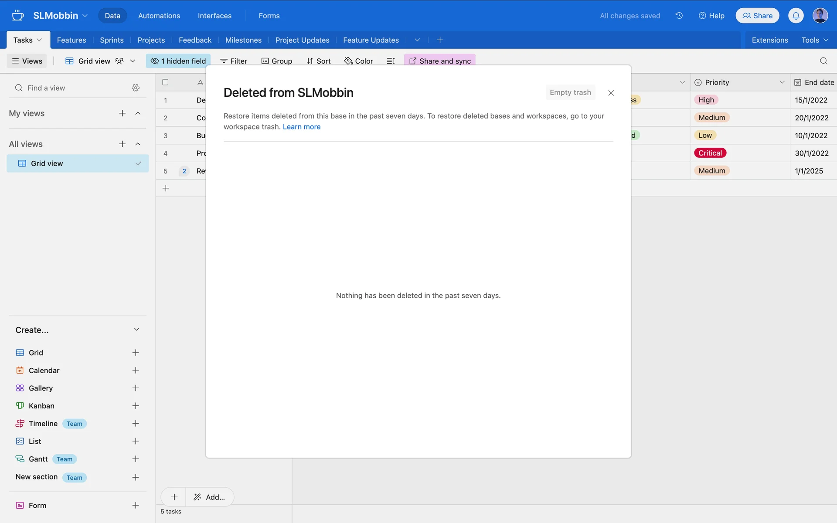Add a new Kanban view
This screenshot has width=837, height=523.
point(136,406)
